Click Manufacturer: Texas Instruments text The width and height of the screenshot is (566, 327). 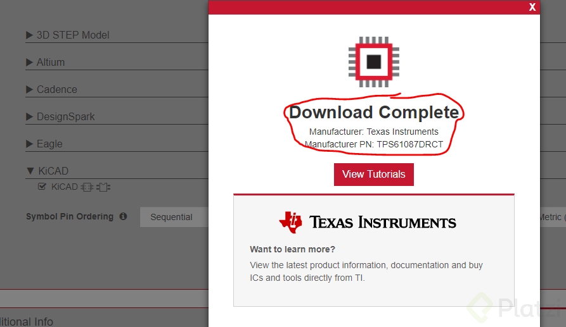(x=373, y=132)
